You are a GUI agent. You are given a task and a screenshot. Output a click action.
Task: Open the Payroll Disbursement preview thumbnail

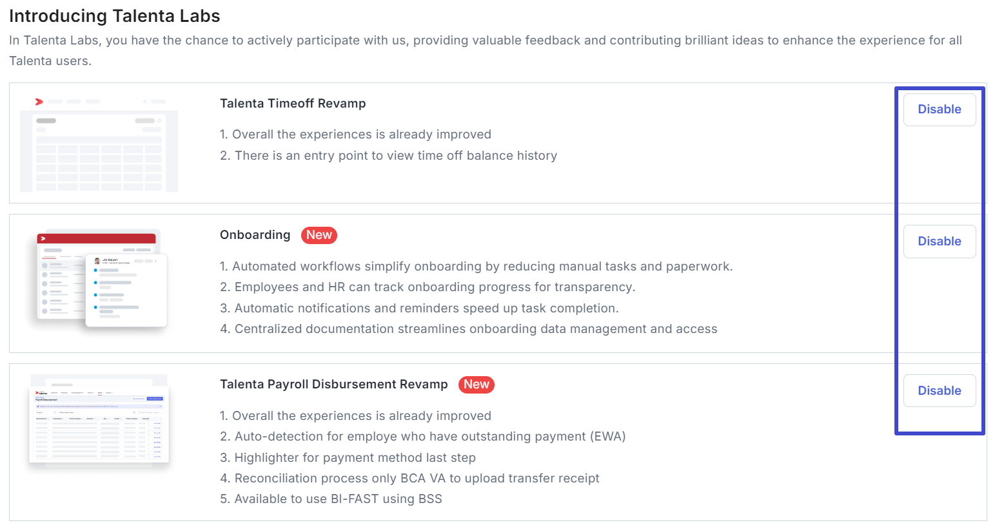pos(99,422)
